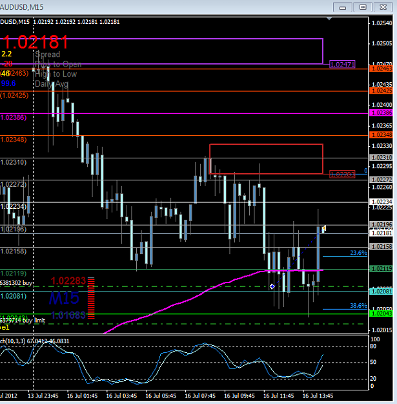Click the 13 Jul 23:45 time label
This screenshot has width=397, height=404.
[43, 396]
